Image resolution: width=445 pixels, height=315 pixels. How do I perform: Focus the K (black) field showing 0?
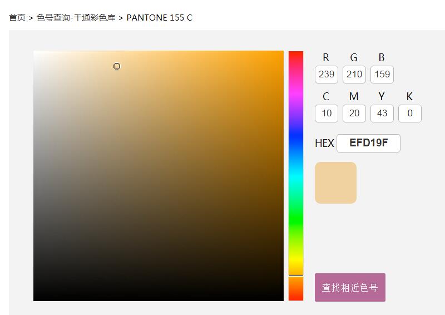click(410, 114)
